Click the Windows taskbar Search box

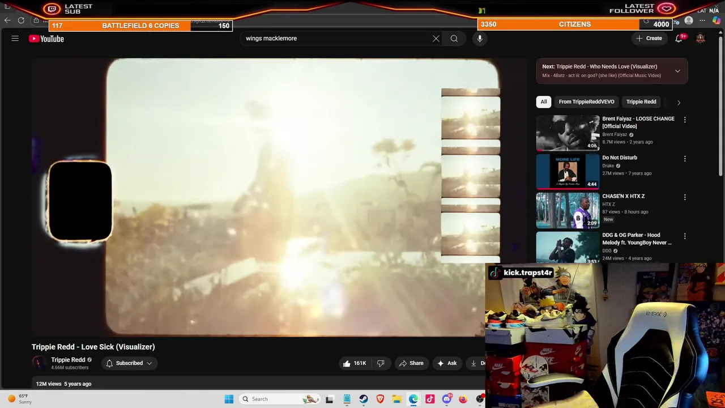click(x=279, y=399)
